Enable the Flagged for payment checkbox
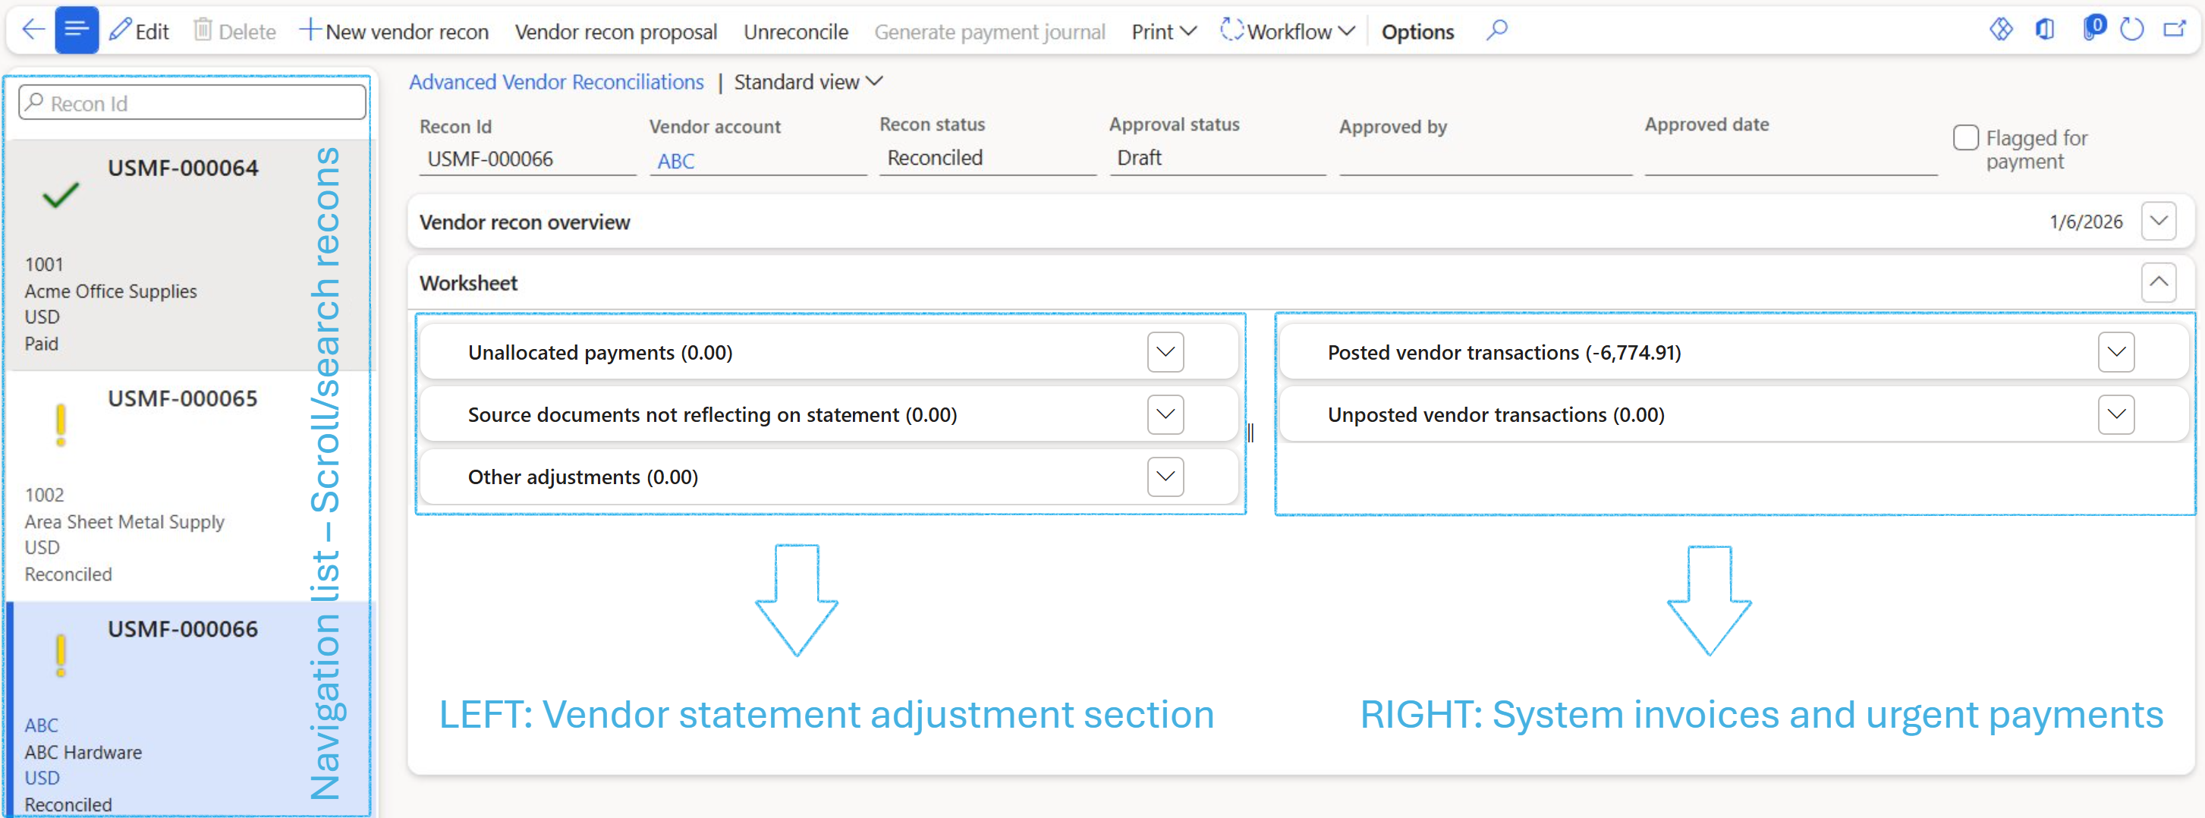 [x=1965, y=138]
